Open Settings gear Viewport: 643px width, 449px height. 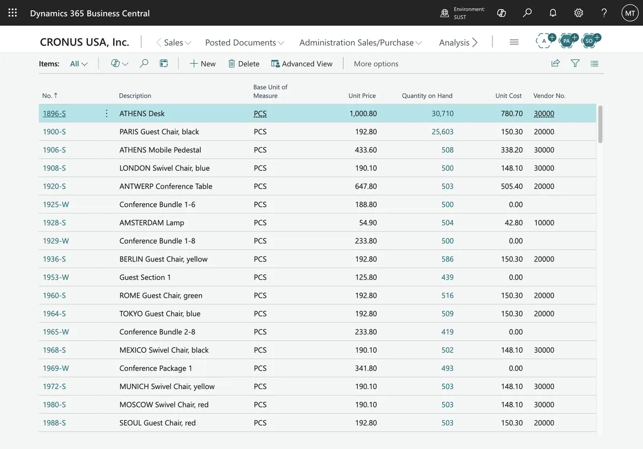pos(579,13)
